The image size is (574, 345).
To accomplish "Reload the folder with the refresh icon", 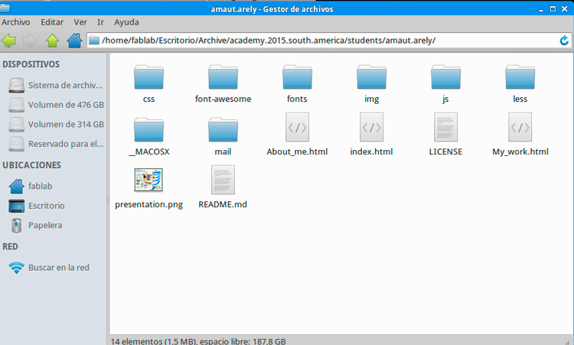I will click(564, 41).
